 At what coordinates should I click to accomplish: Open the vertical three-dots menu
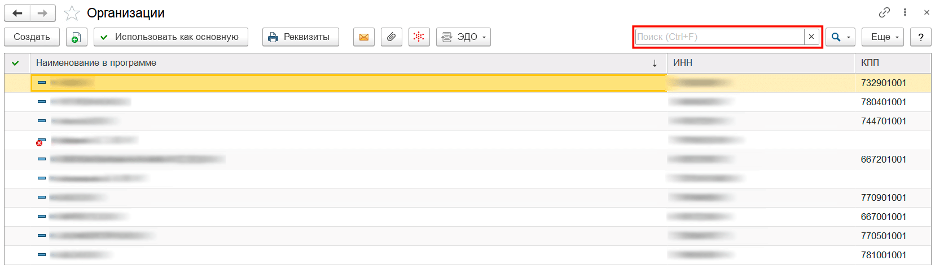(x=905, y=12)
